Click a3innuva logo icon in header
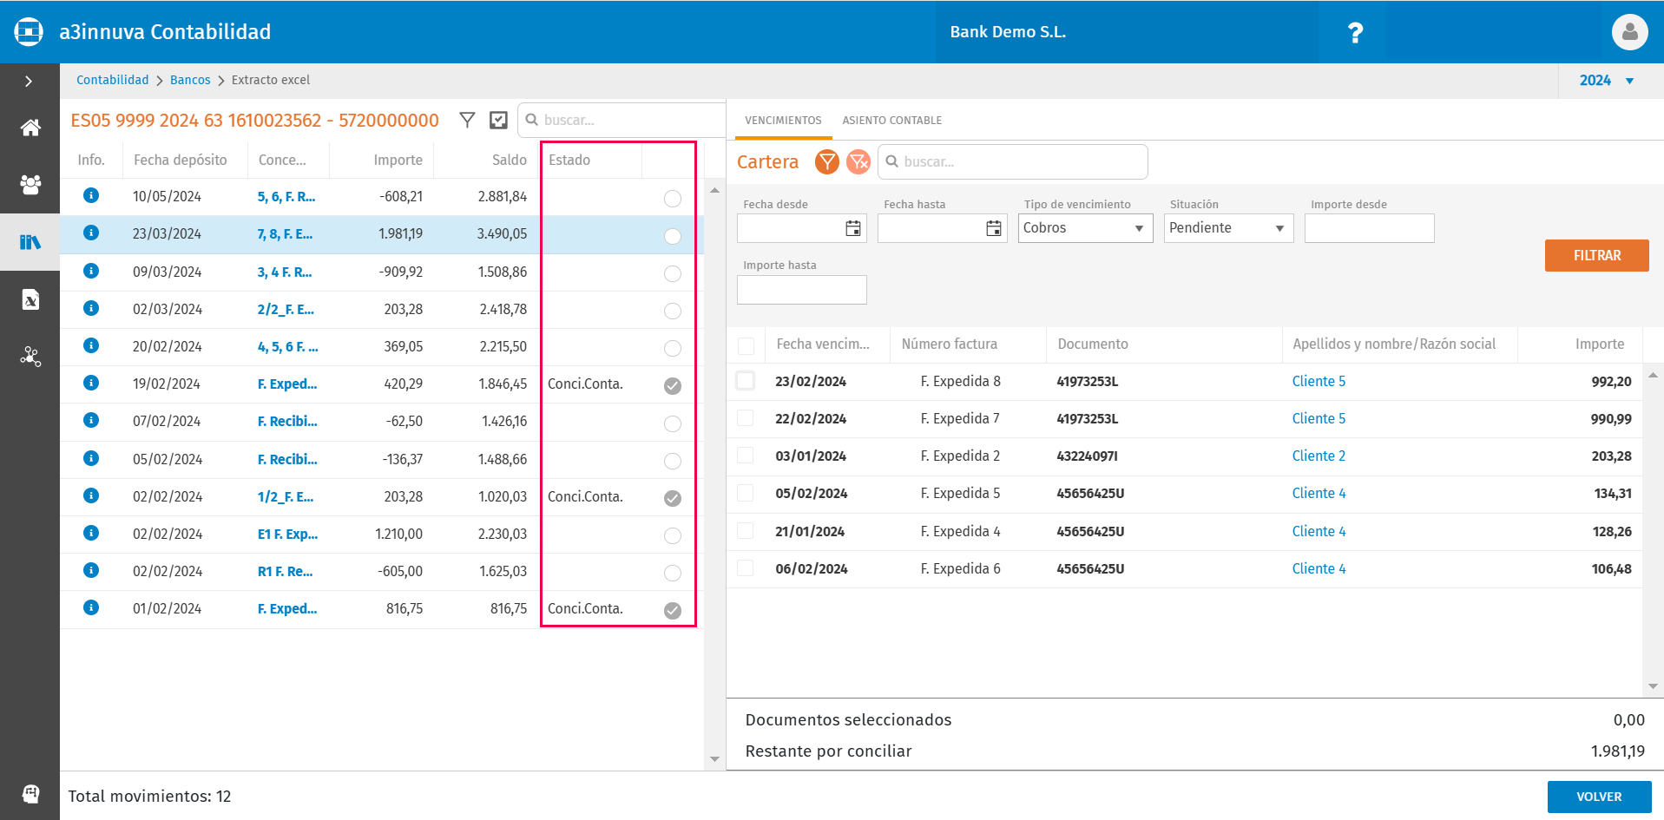This screenshot has width=1664, height=820. point(29,32)
